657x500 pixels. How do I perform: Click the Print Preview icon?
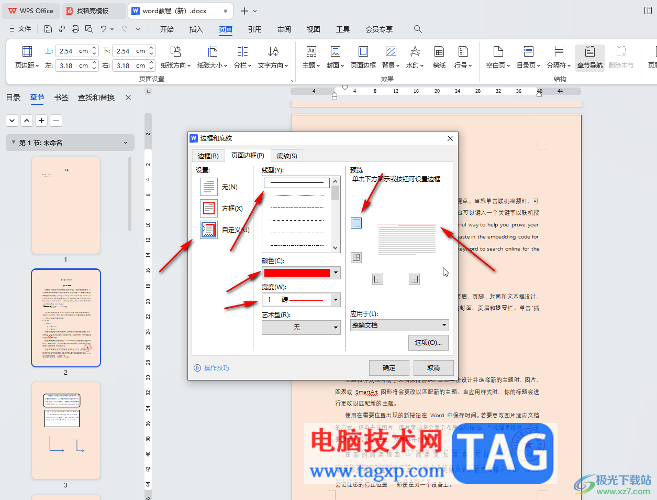pos(88,29)
